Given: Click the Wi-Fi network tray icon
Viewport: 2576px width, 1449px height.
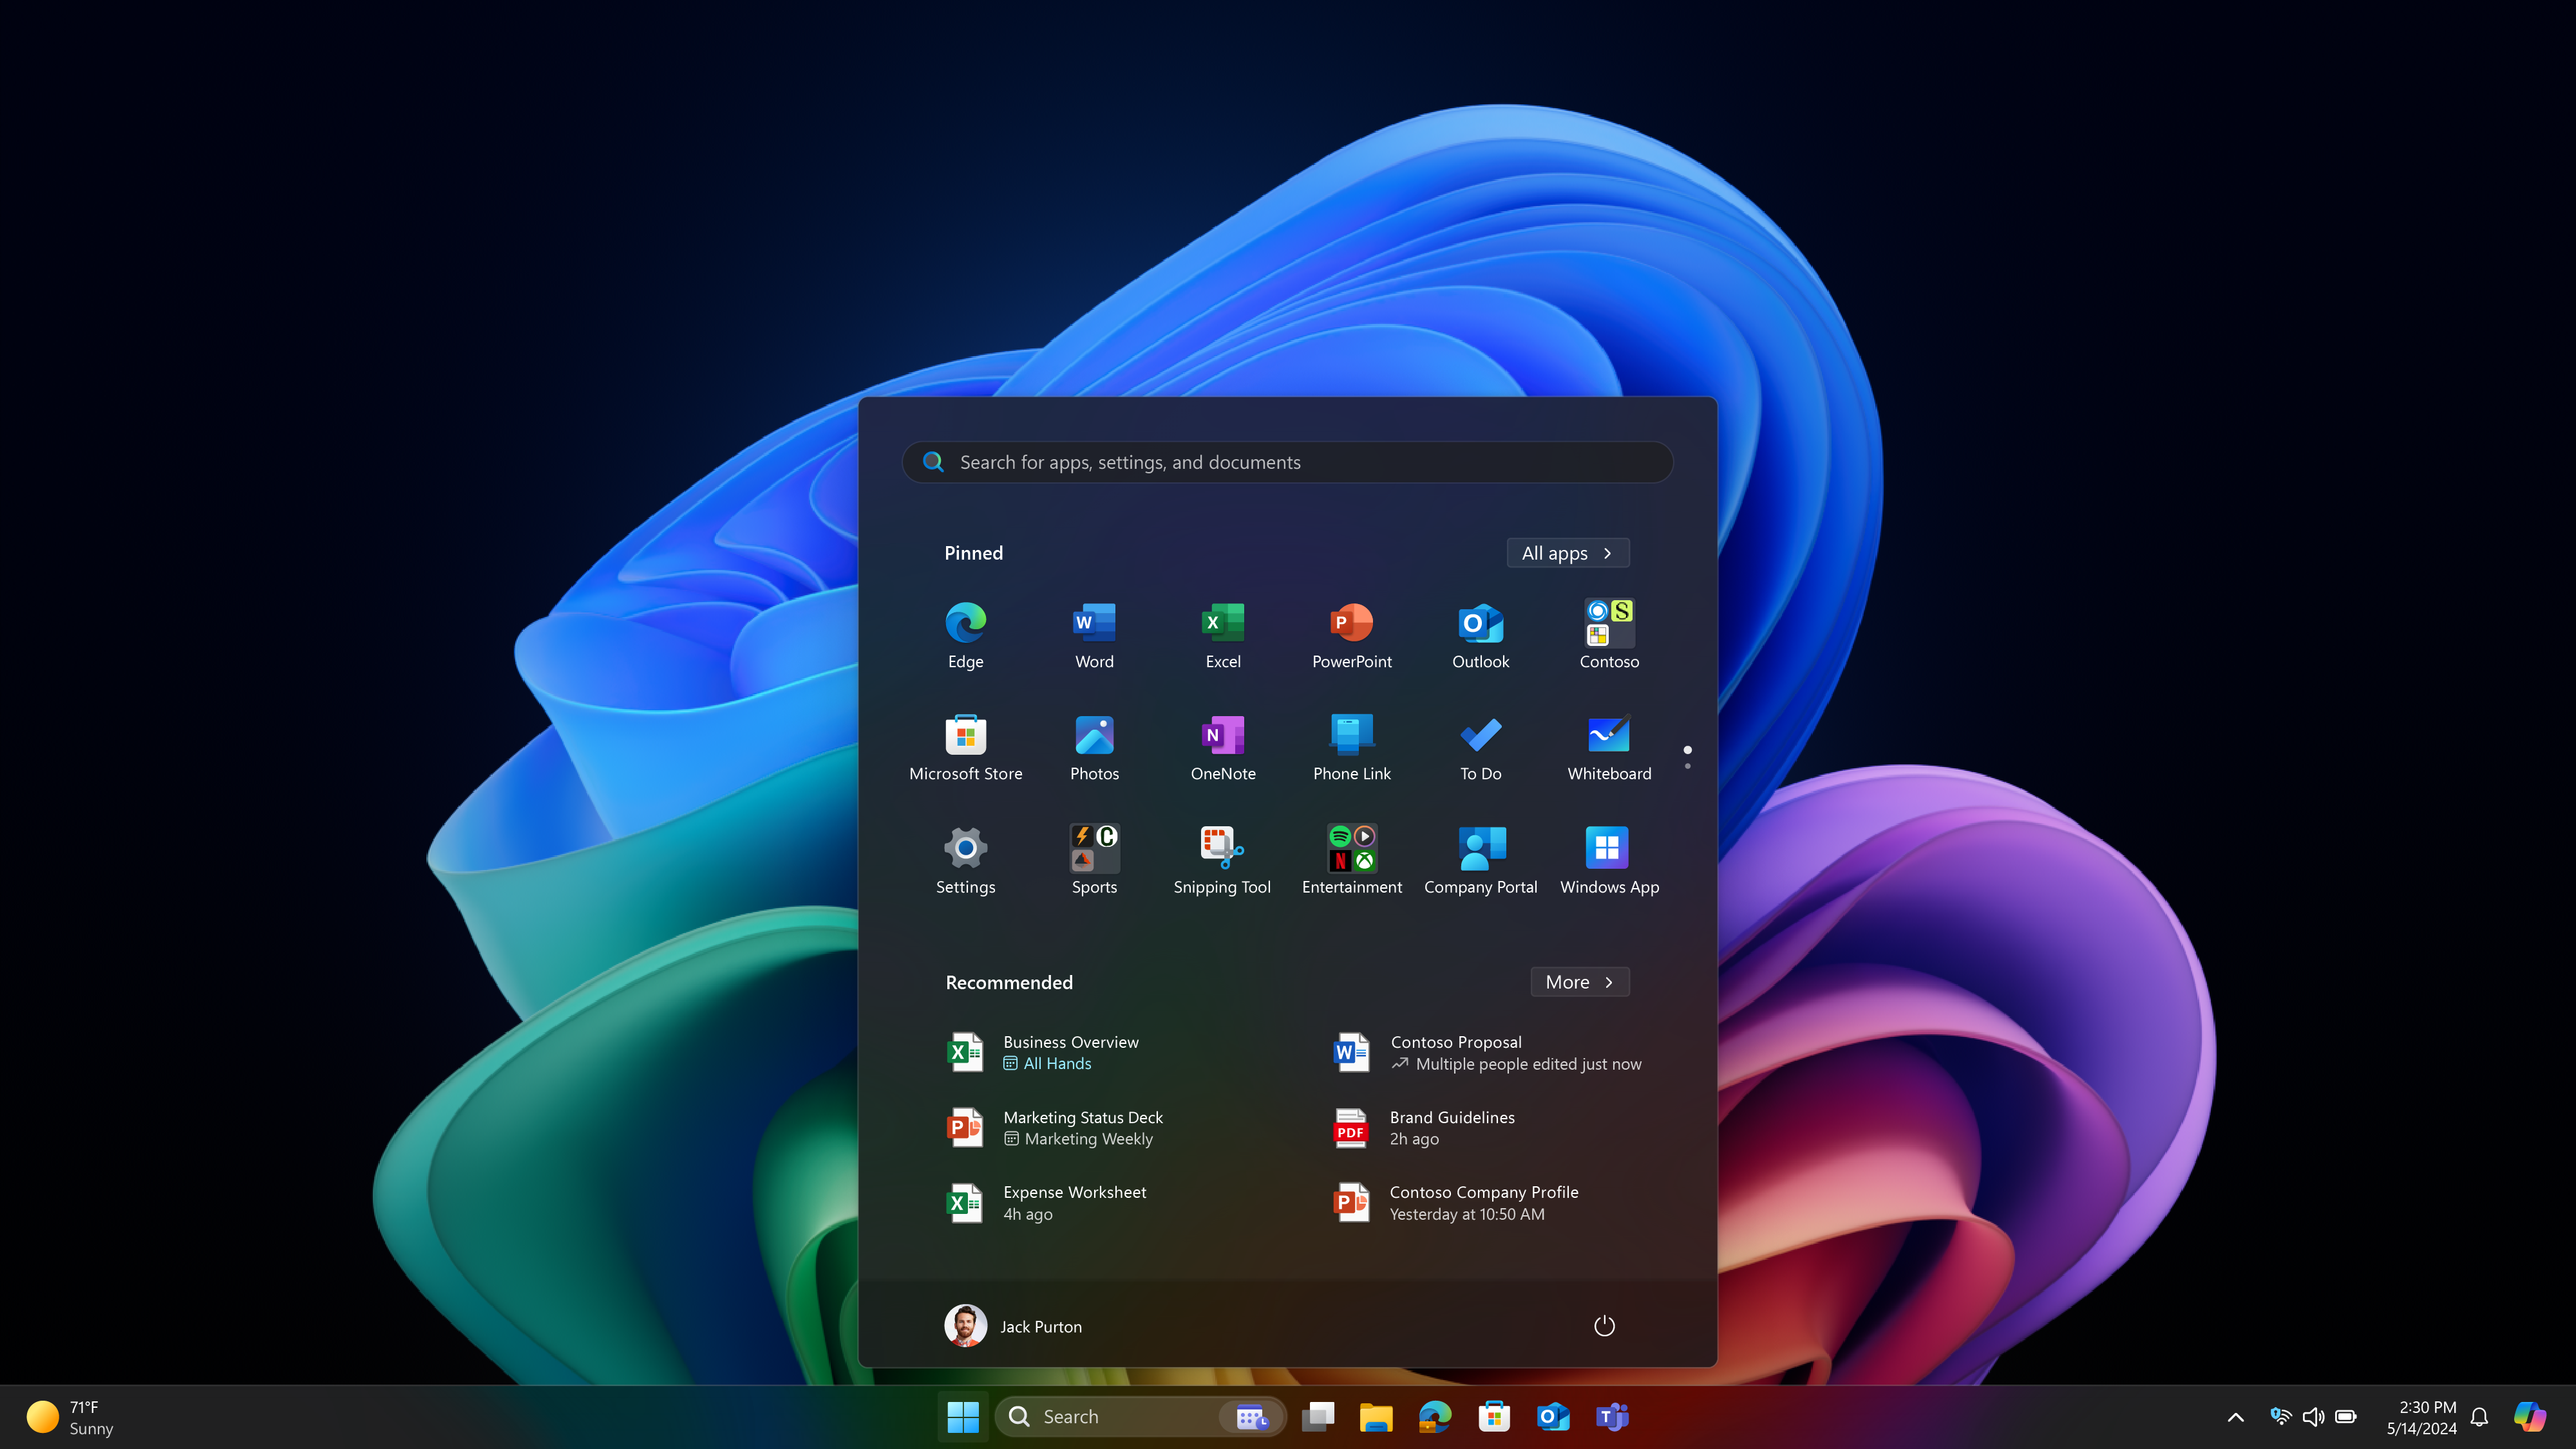Looking at the screenshot, I should click(x=2281, y=1417).
